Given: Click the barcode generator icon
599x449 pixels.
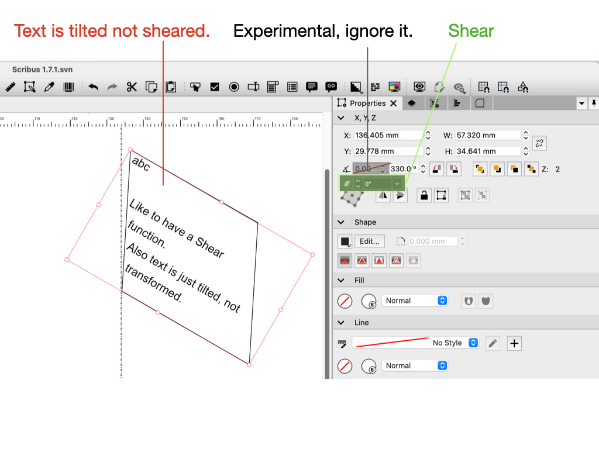Looking at the screenshot, I should (x=69, y=87).
